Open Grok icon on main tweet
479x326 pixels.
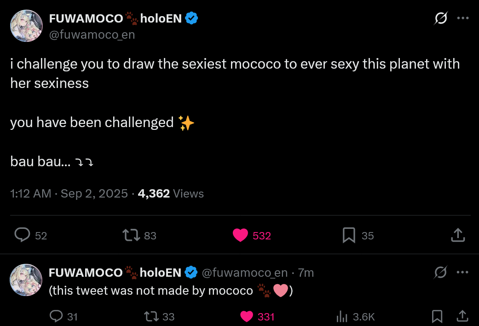tap(441, 18)
